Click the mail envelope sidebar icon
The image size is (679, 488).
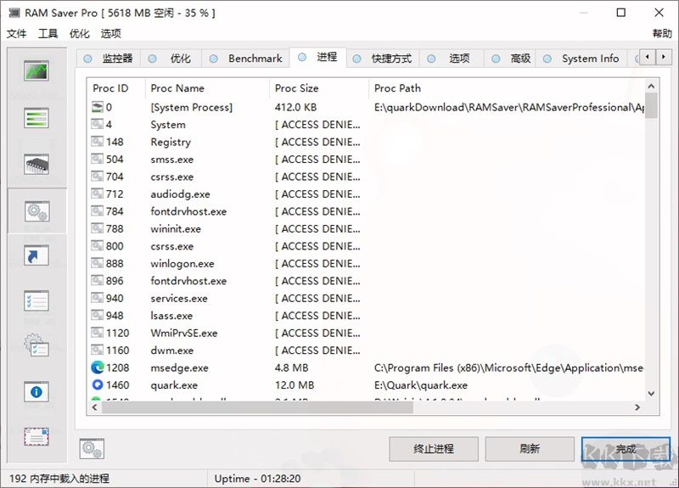[x=36, y=436]
